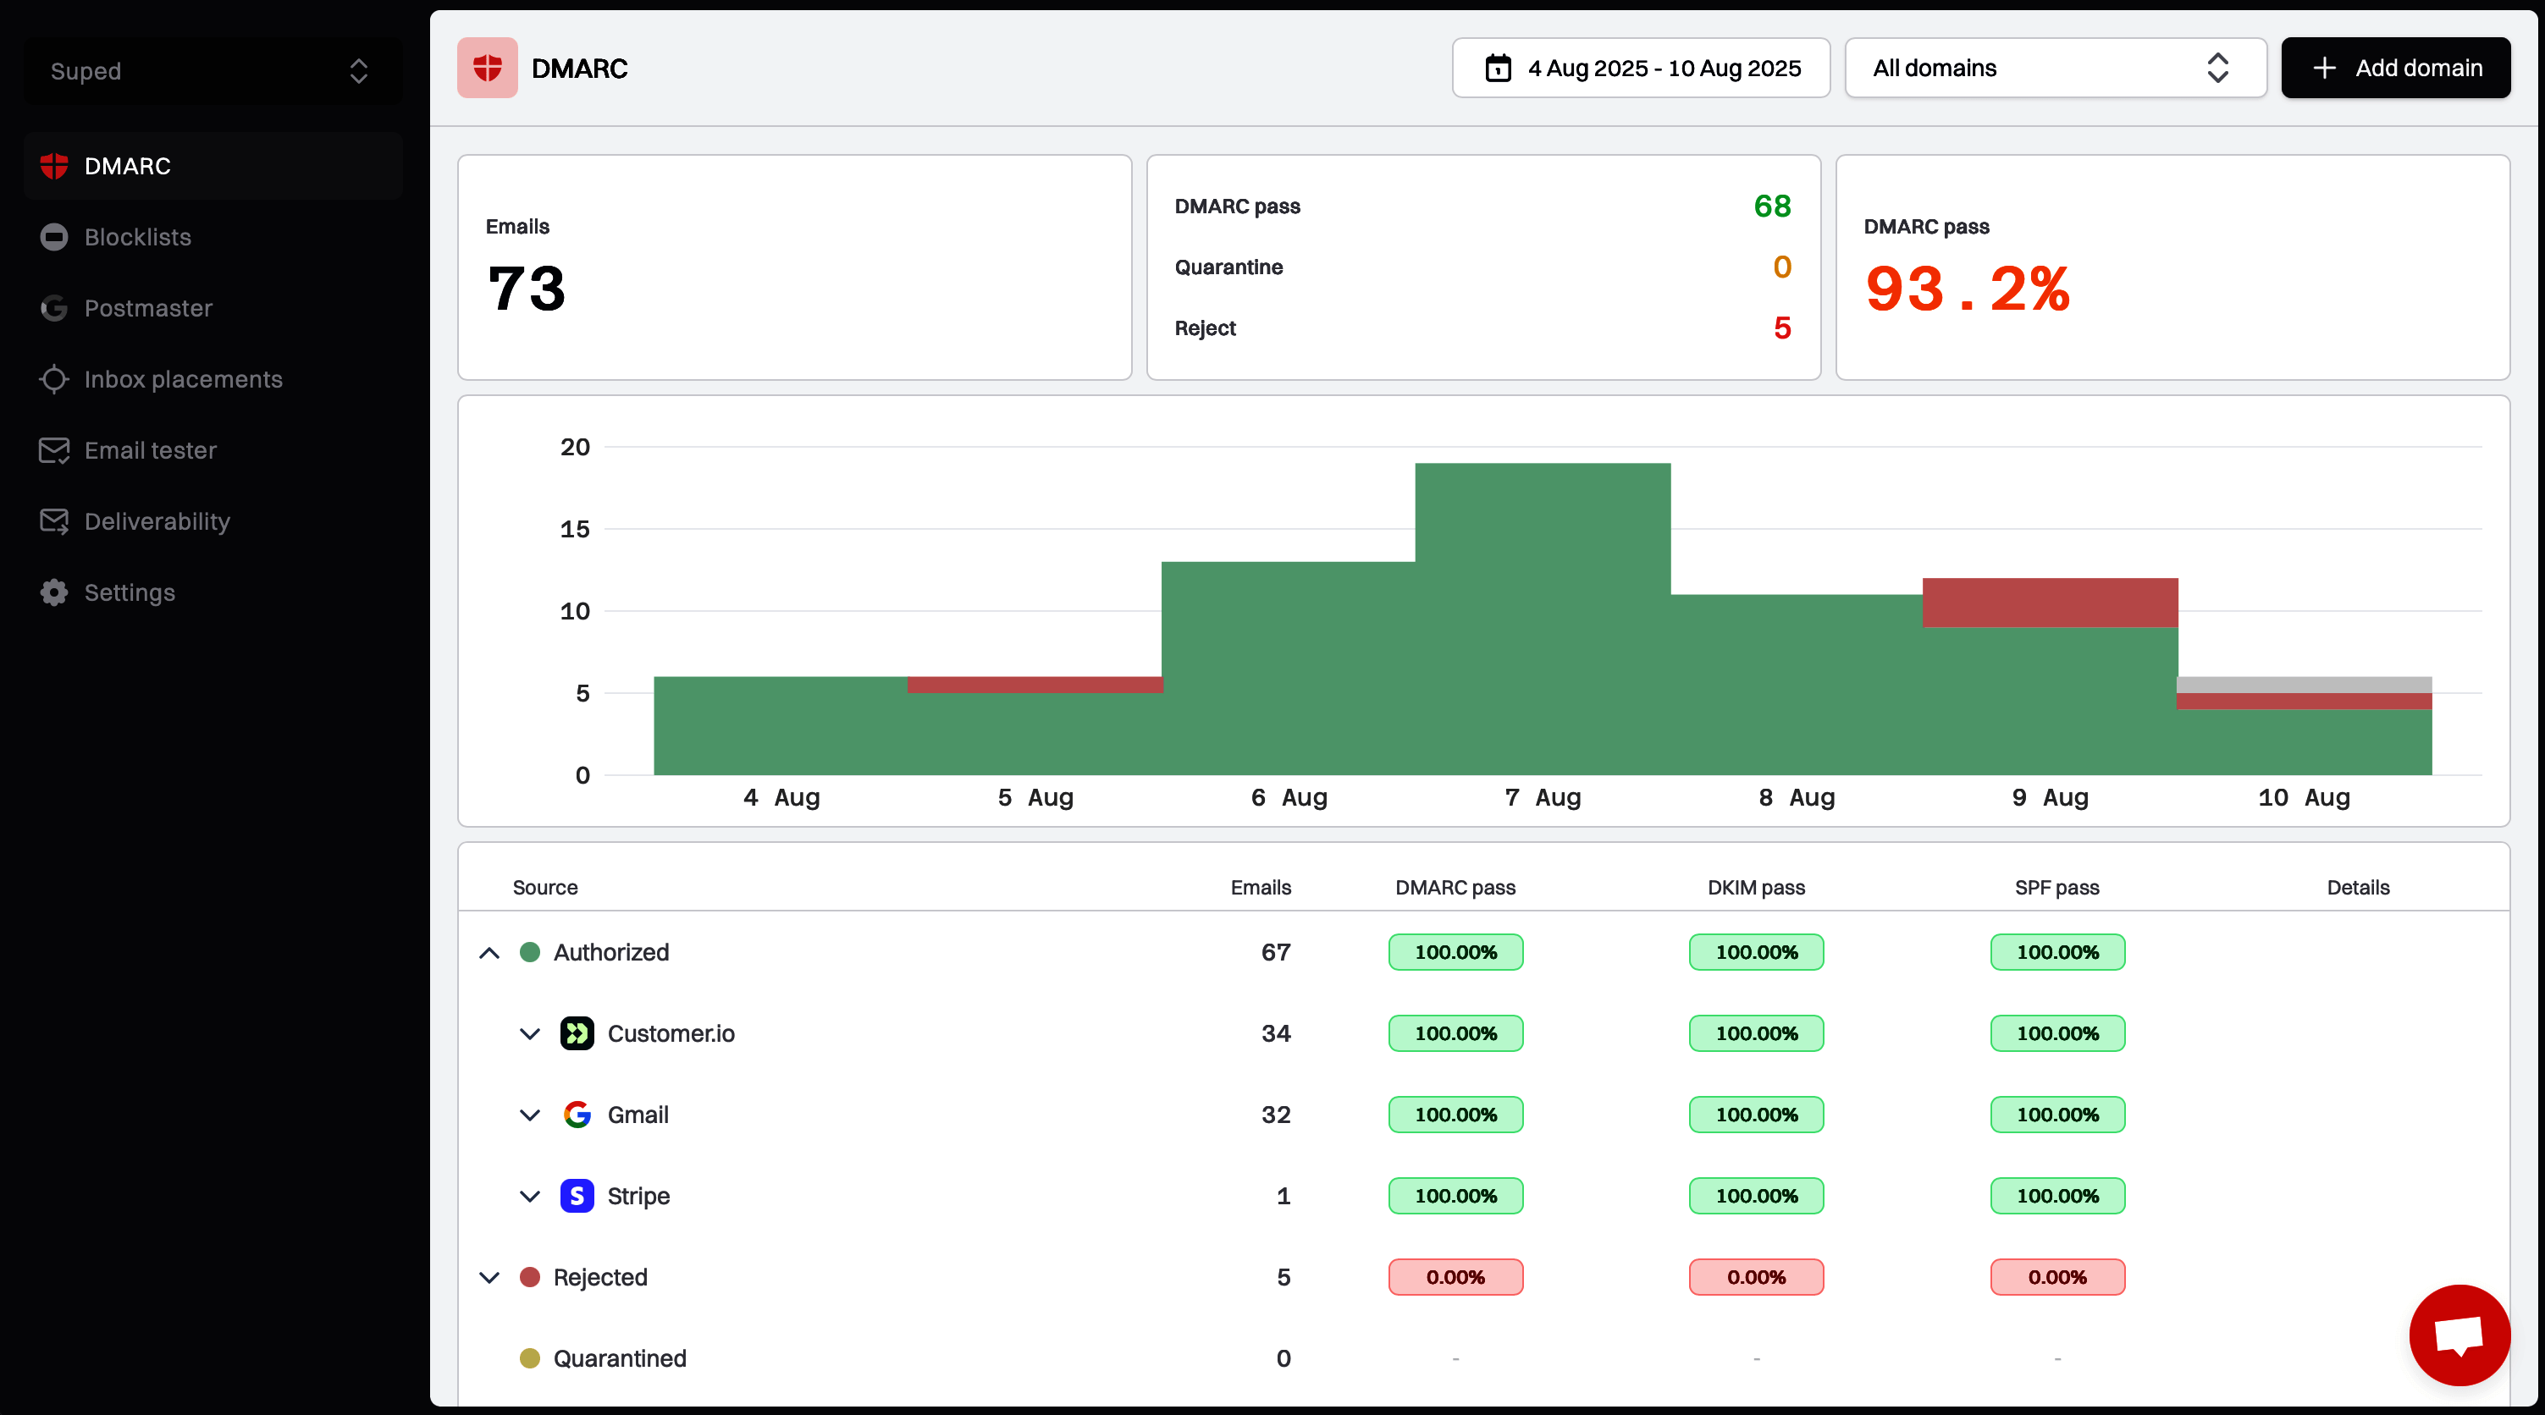The image size is (2545, 1415).
Task: Open the Deliverability section
Action: (x=156, y=521)
